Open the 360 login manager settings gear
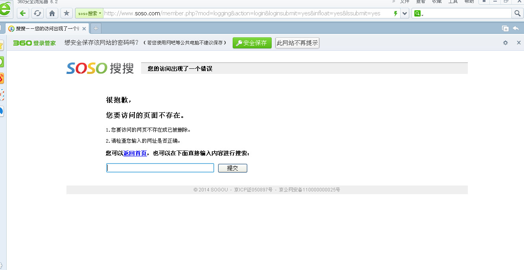524x270 pixels. click(506, 43)
